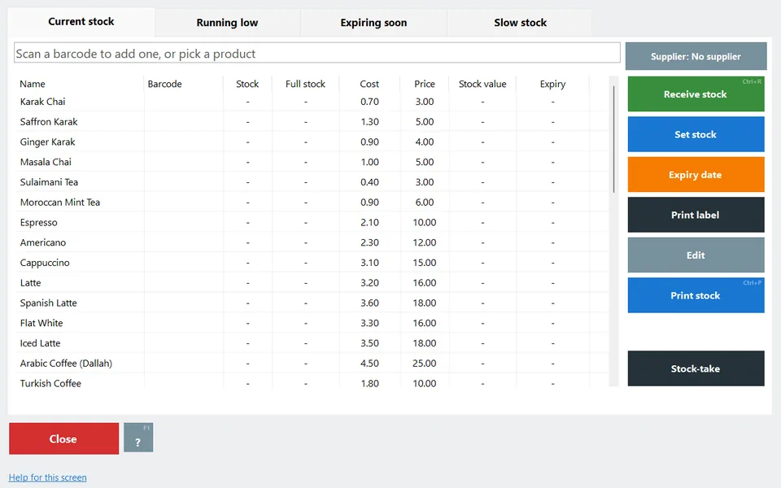Click the question mark help button

tap(138, 438)
